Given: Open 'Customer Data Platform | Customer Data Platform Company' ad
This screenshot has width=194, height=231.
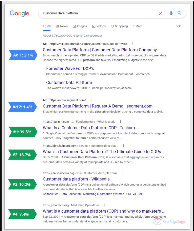Looking at the screenshot, I should point(100,50).
